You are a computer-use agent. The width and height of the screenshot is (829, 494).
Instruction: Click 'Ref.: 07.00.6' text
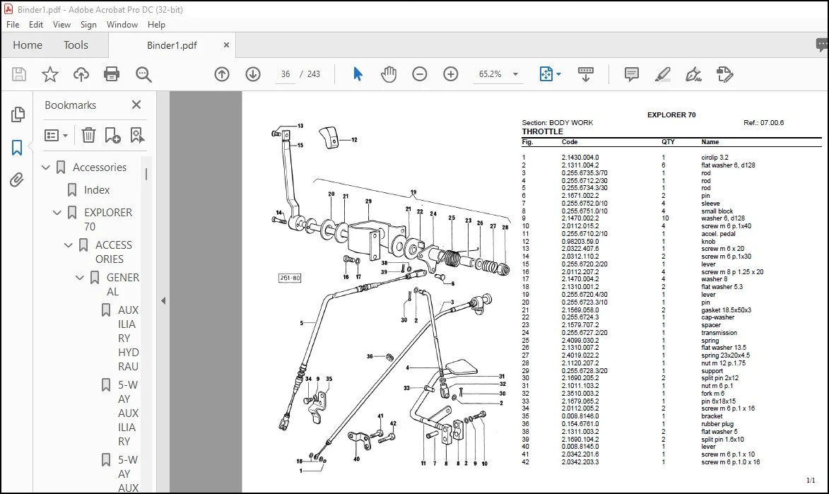point(763,123)
